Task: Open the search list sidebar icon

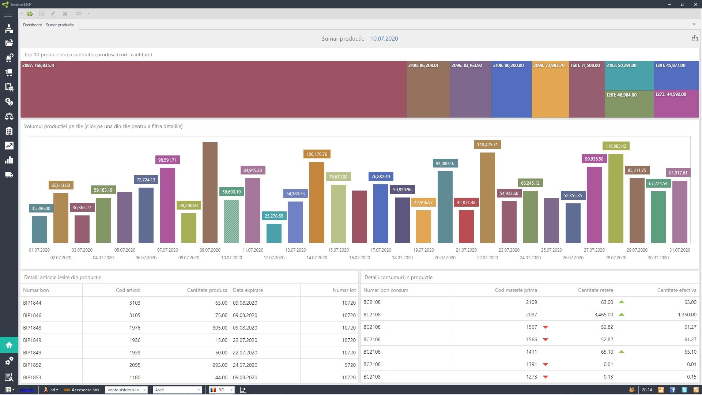Action: coord(9,377)
